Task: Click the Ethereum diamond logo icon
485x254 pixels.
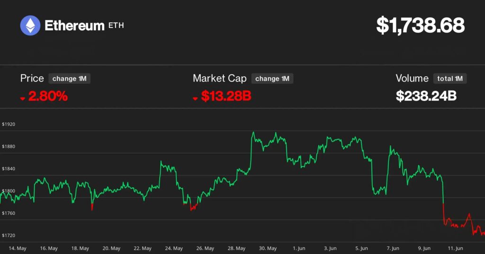Action: pos(30,26)
